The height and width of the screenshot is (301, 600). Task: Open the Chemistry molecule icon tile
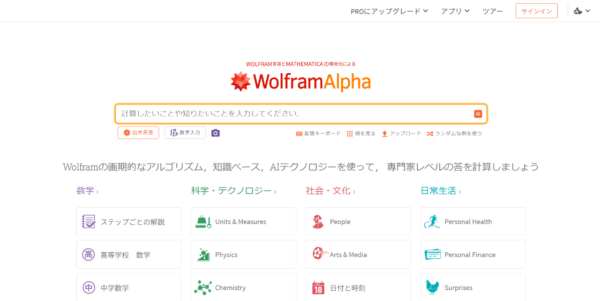pos(243,287)
